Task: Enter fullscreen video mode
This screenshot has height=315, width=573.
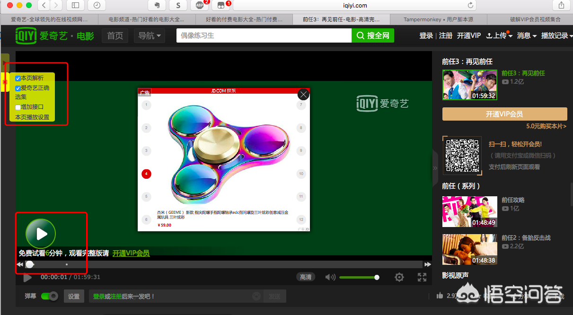Action: tap(422, 277)
